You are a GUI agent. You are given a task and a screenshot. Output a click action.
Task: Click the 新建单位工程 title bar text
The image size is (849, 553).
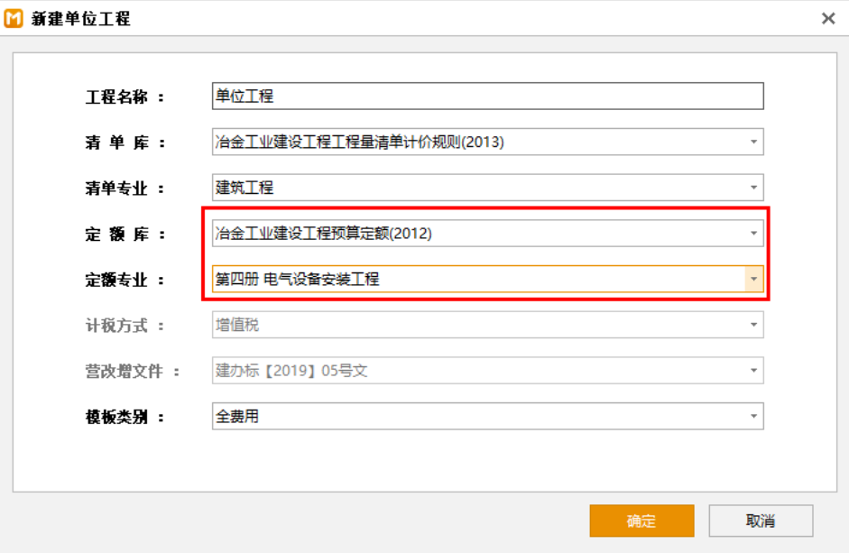point(81,19)
